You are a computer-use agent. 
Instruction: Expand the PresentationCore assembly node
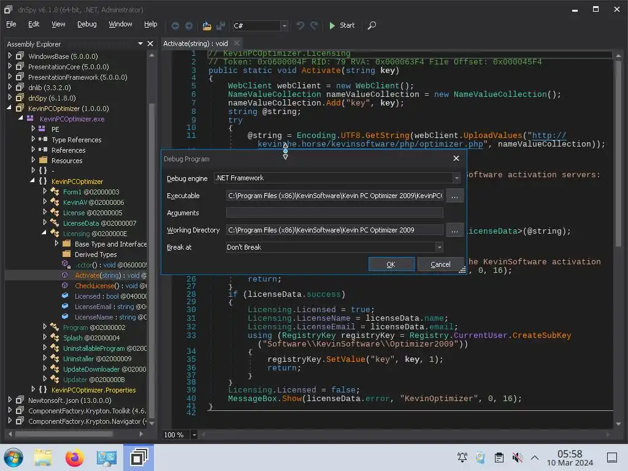[10, 66]
